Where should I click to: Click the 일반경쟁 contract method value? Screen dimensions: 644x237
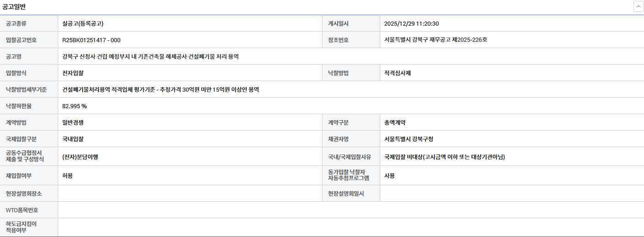point(73,122)
